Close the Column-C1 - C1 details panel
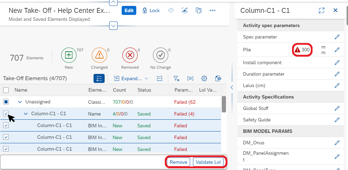Viewport: 348px width, 170px height. coord(335,10)
